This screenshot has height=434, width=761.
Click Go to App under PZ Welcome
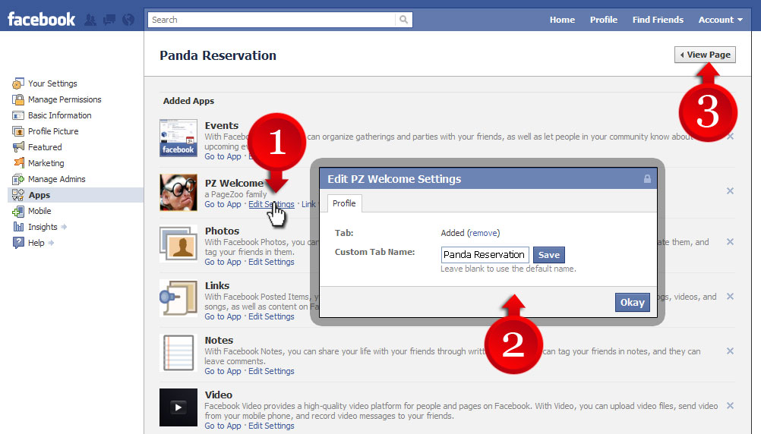[223, 204]
